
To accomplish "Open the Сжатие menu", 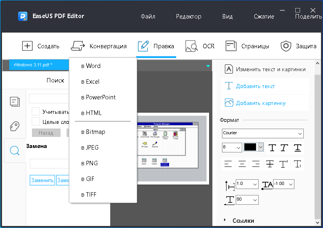I will coord(264,16).
